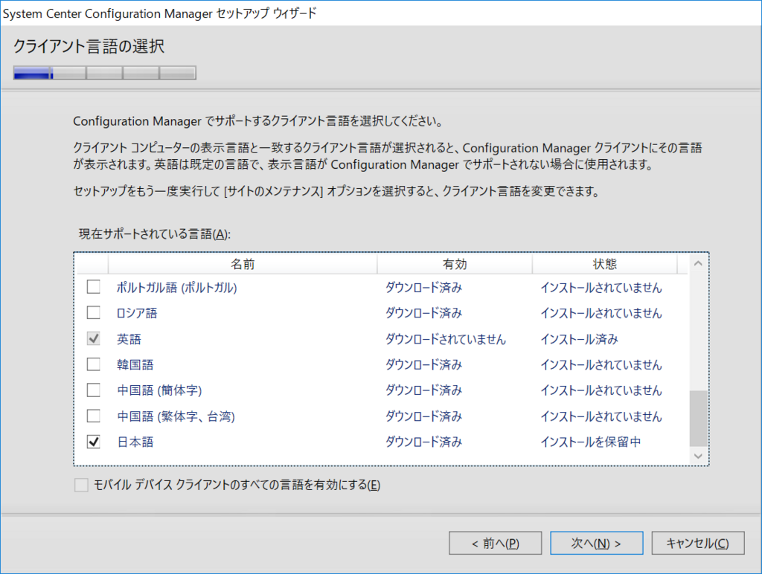Click インストールされていません in 中国語 (繁体字、台湾) row
This screenshot has height=574, width=762.
tap(601, 416)
